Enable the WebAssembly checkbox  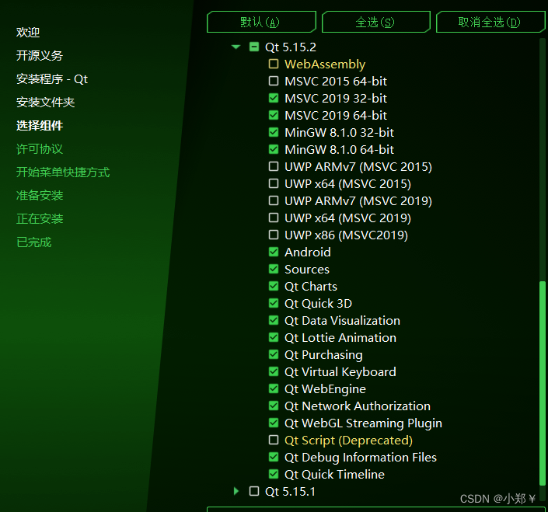[274, 64]
